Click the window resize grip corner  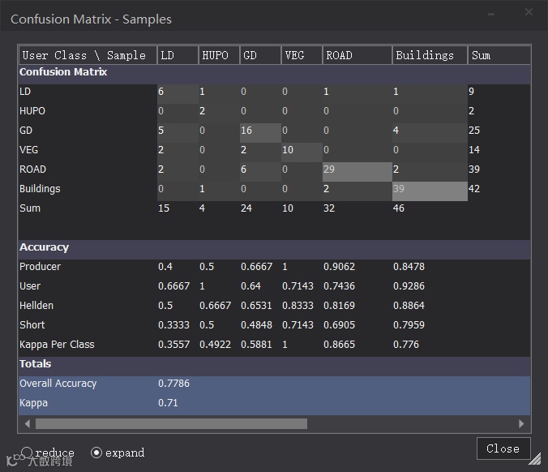pyautogui.click(x=535, y=458)
